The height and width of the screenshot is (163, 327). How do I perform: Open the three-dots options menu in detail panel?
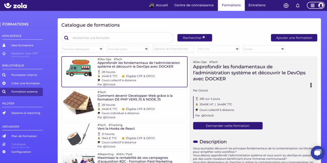[311, 85]
